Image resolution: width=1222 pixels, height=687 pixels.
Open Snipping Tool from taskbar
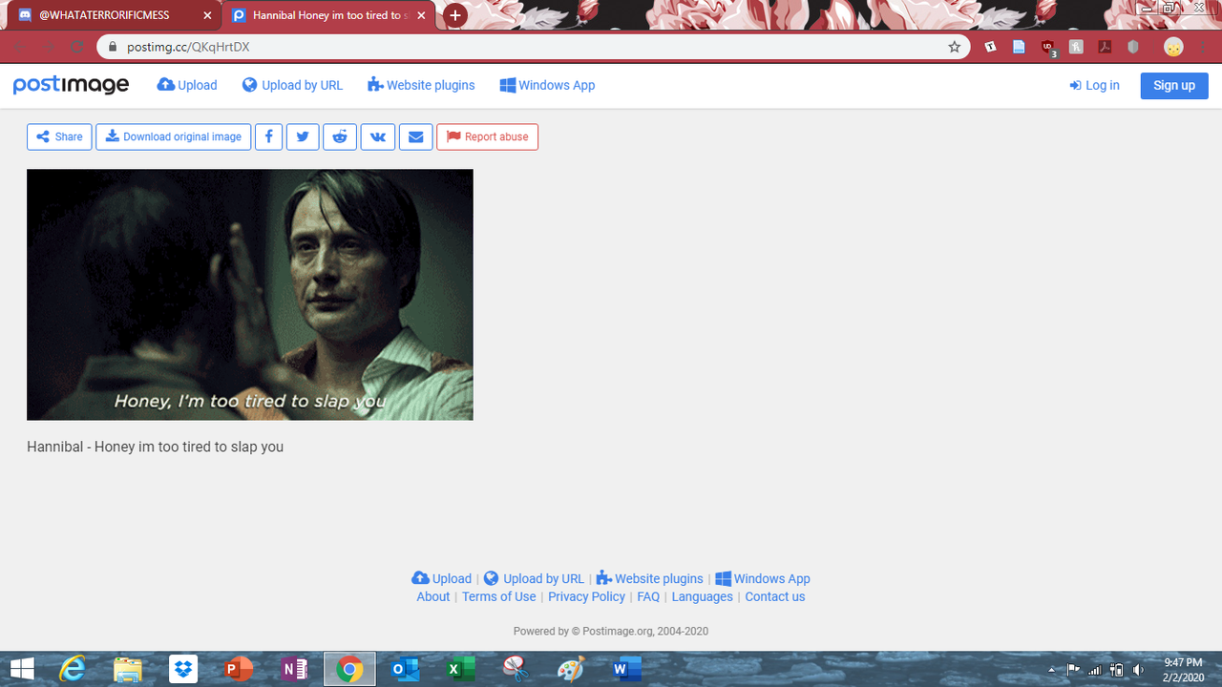516,670
